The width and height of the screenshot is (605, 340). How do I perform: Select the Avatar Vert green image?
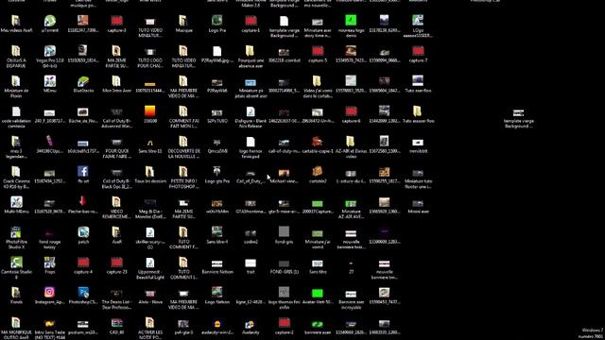pos(318,294)
